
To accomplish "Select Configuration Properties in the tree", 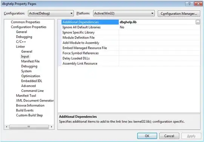I will [x=28, y=27].
